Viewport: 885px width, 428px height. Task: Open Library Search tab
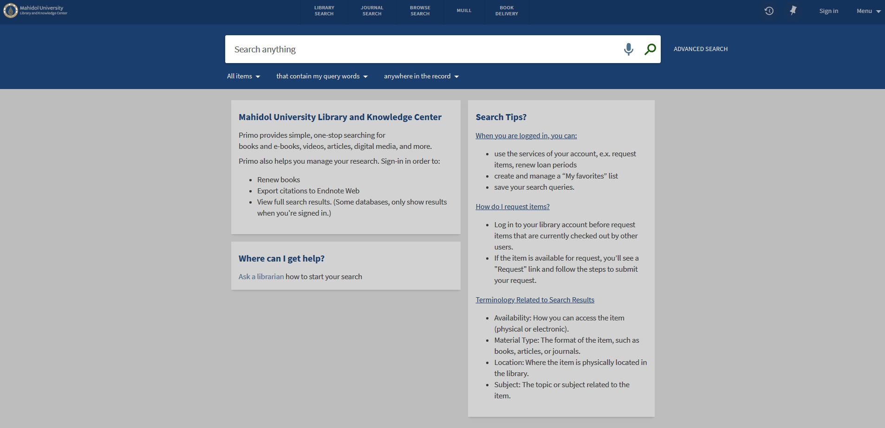pyautogui.click(x=324, y=11)
